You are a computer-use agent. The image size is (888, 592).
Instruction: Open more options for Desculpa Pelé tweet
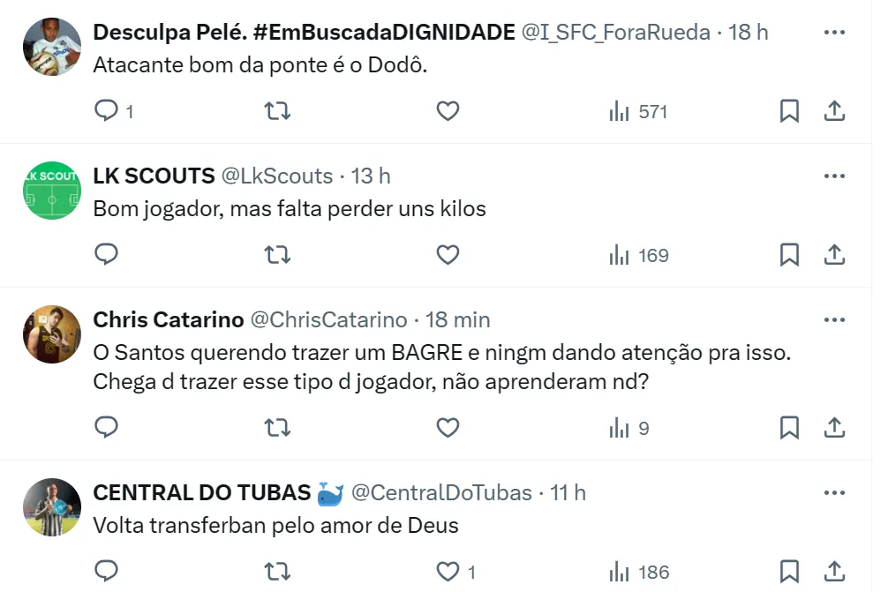coord(834,33)
